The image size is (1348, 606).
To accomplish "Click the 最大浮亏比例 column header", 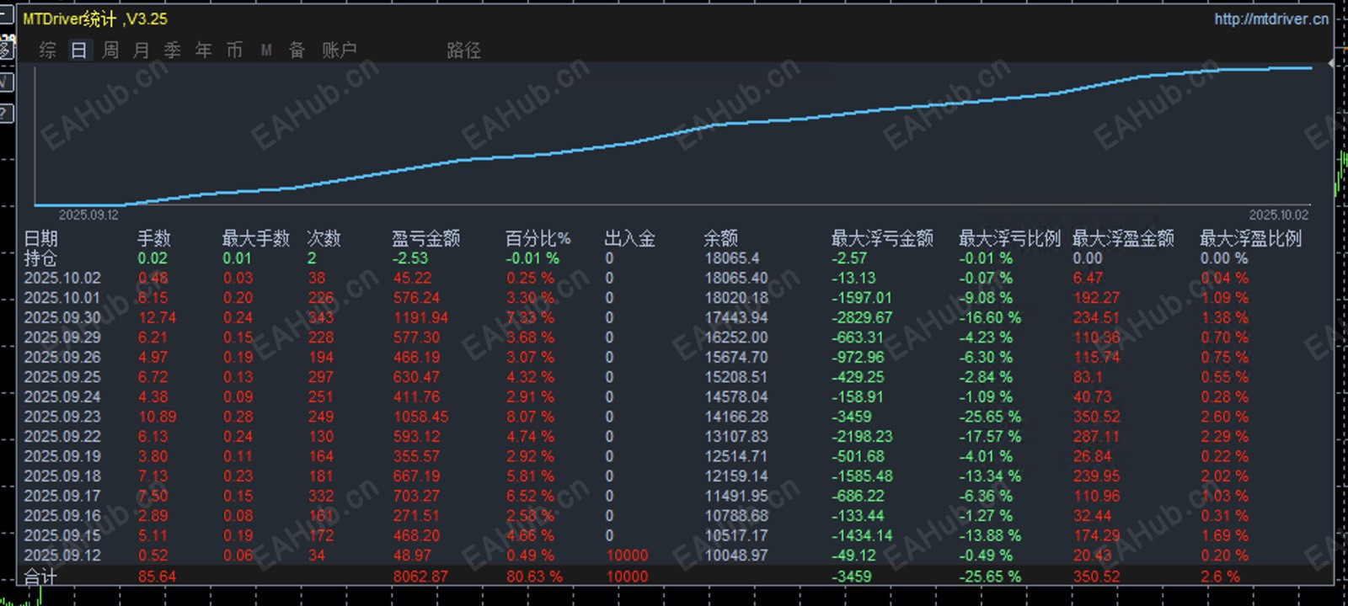I will click(x=1009, y=238).
